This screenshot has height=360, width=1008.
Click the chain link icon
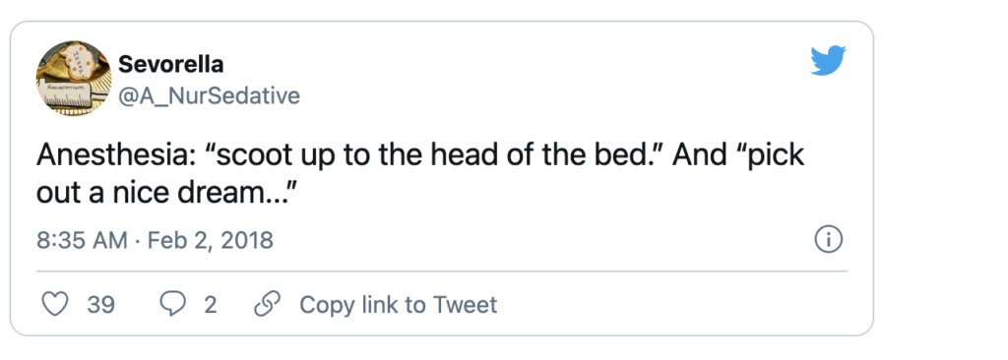(x=268, y=304)
